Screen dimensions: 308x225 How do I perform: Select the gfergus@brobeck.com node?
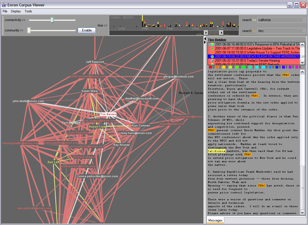(x=179, y=77)
